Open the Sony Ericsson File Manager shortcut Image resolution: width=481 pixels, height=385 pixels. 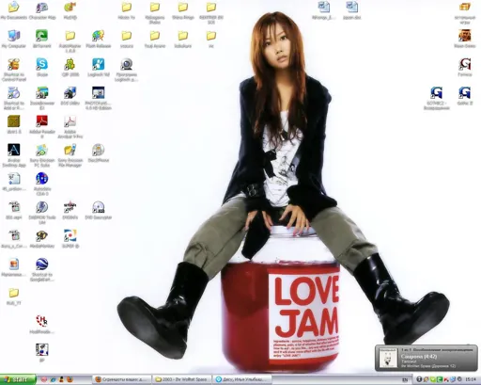pos(70,150)
